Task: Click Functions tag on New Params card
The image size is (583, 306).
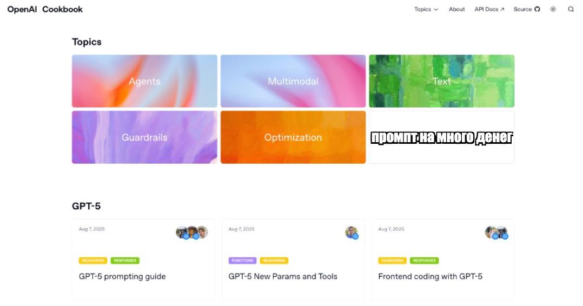Action: (242, 261)
